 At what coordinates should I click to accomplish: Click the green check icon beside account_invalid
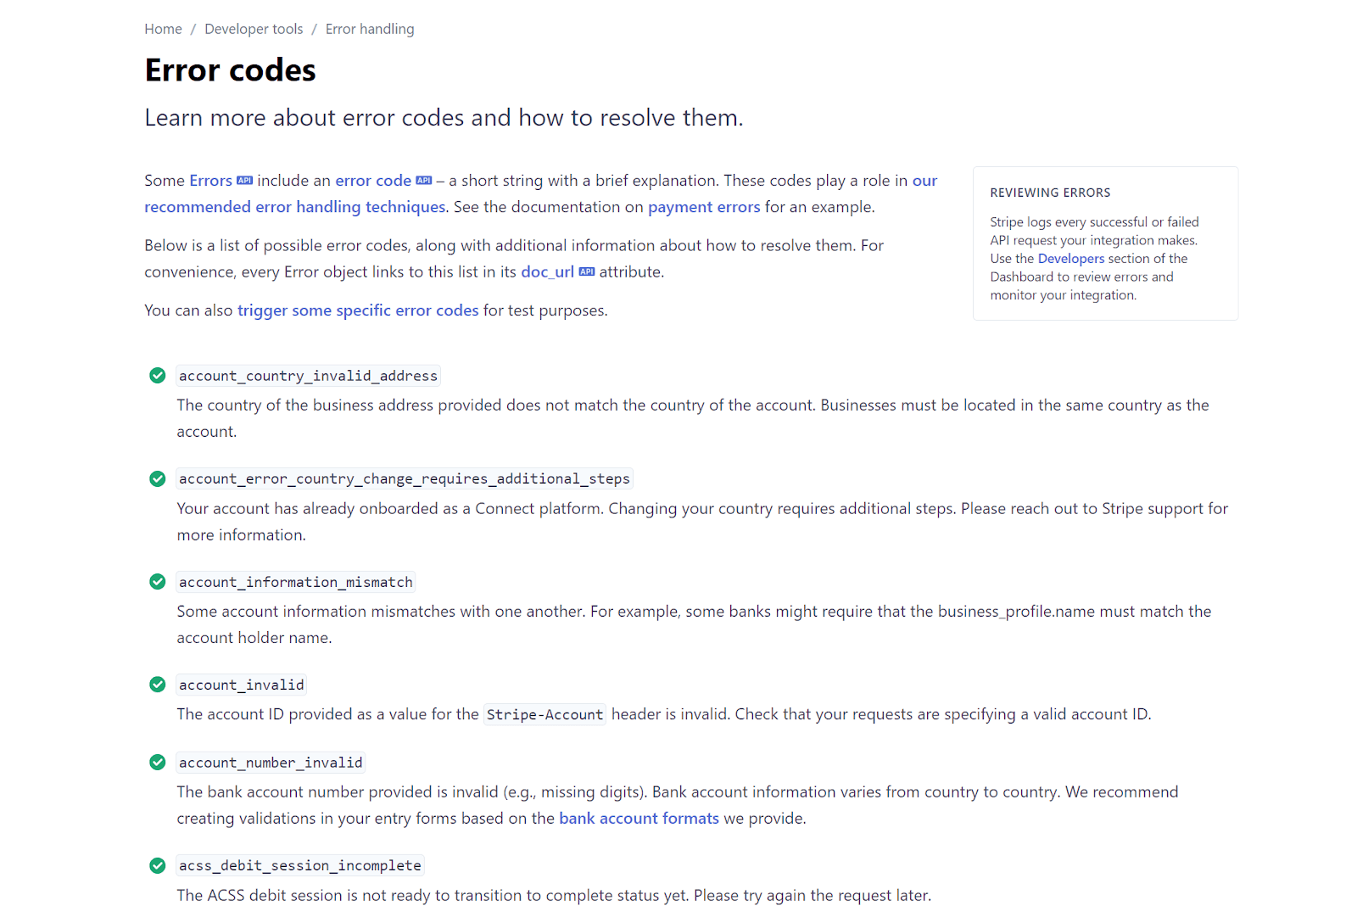click(157, 685)
